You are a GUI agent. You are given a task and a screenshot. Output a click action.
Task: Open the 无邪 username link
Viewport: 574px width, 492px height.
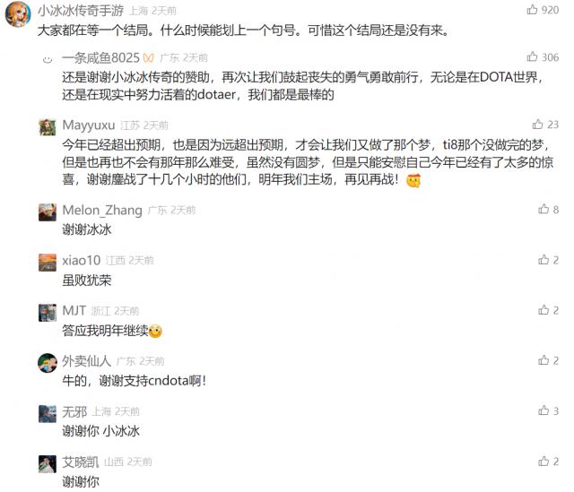coord(74,412)
